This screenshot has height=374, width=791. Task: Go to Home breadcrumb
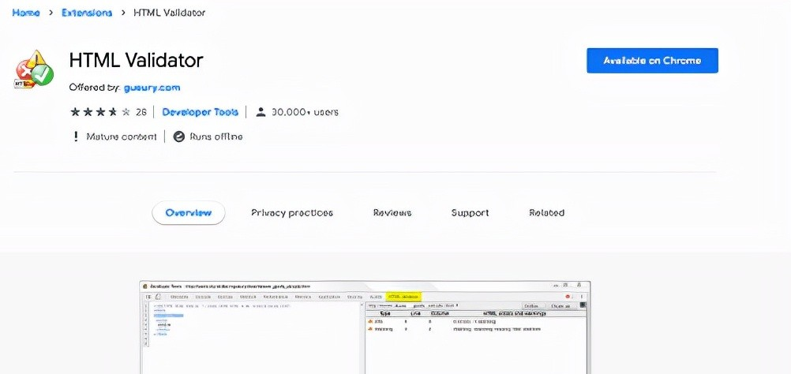click(26, 13)
